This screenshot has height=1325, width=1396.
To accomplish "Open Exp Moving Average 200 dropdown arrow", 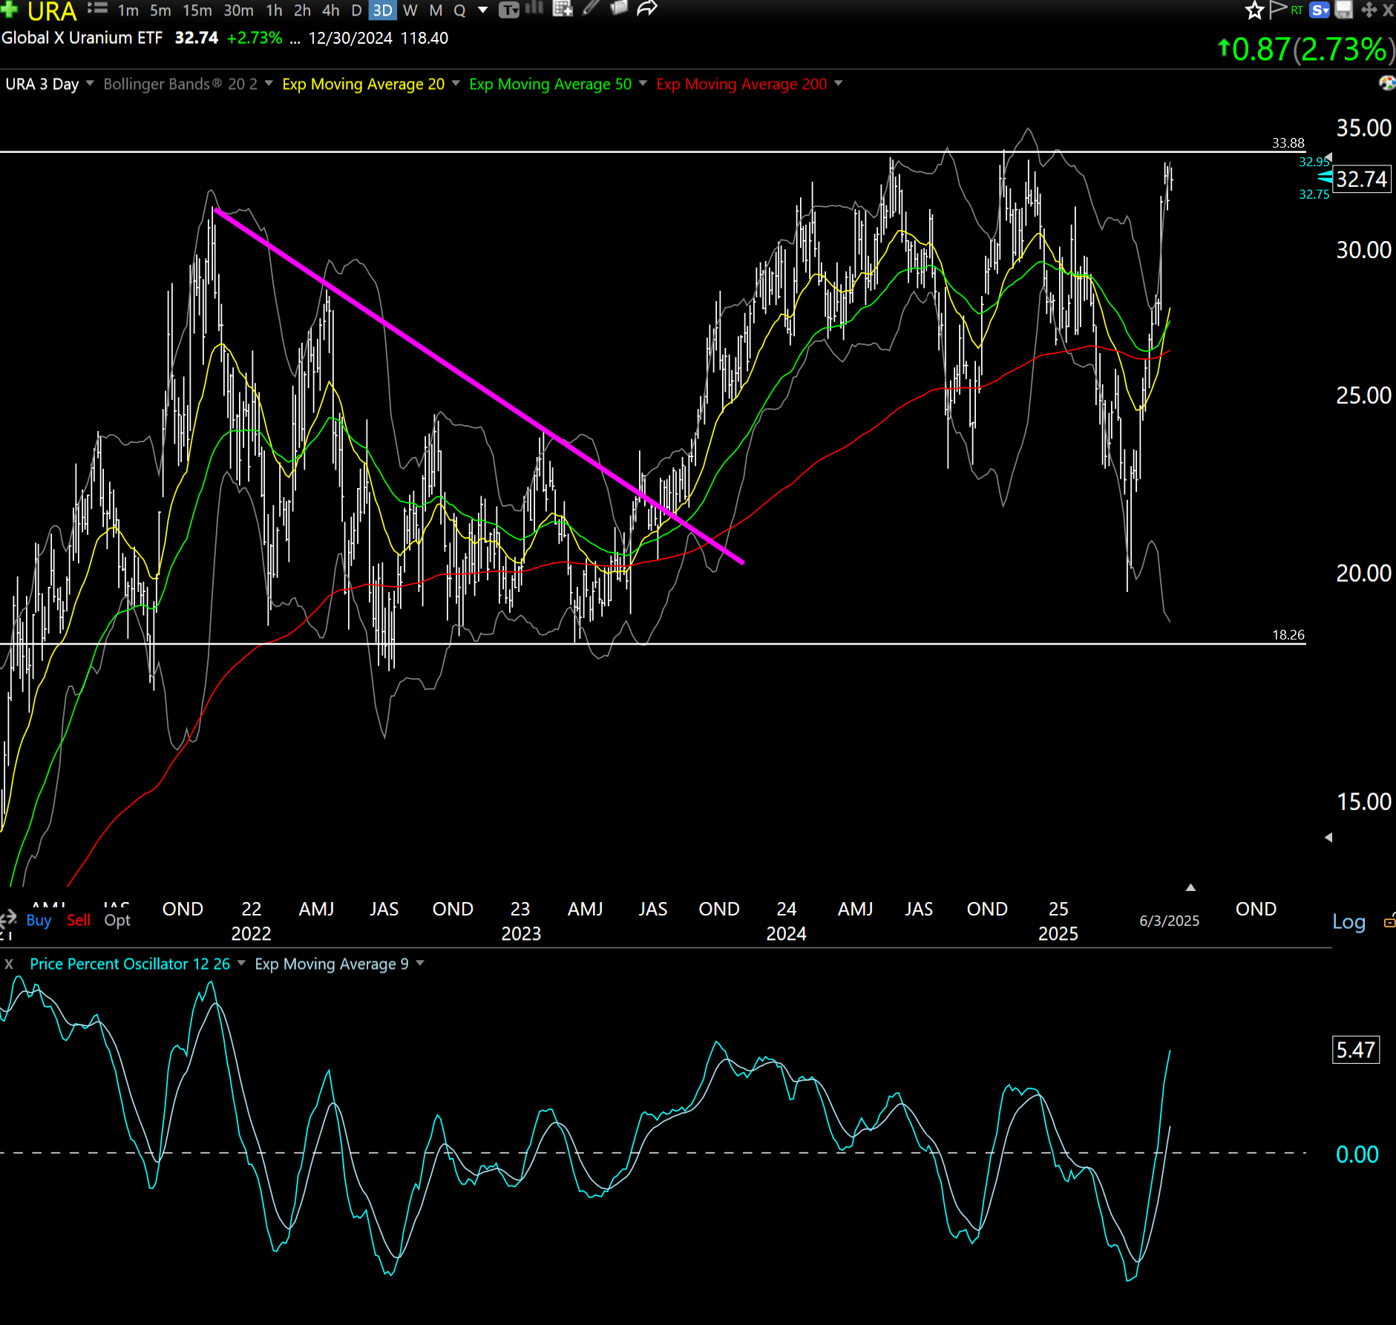I will (839, 84).
